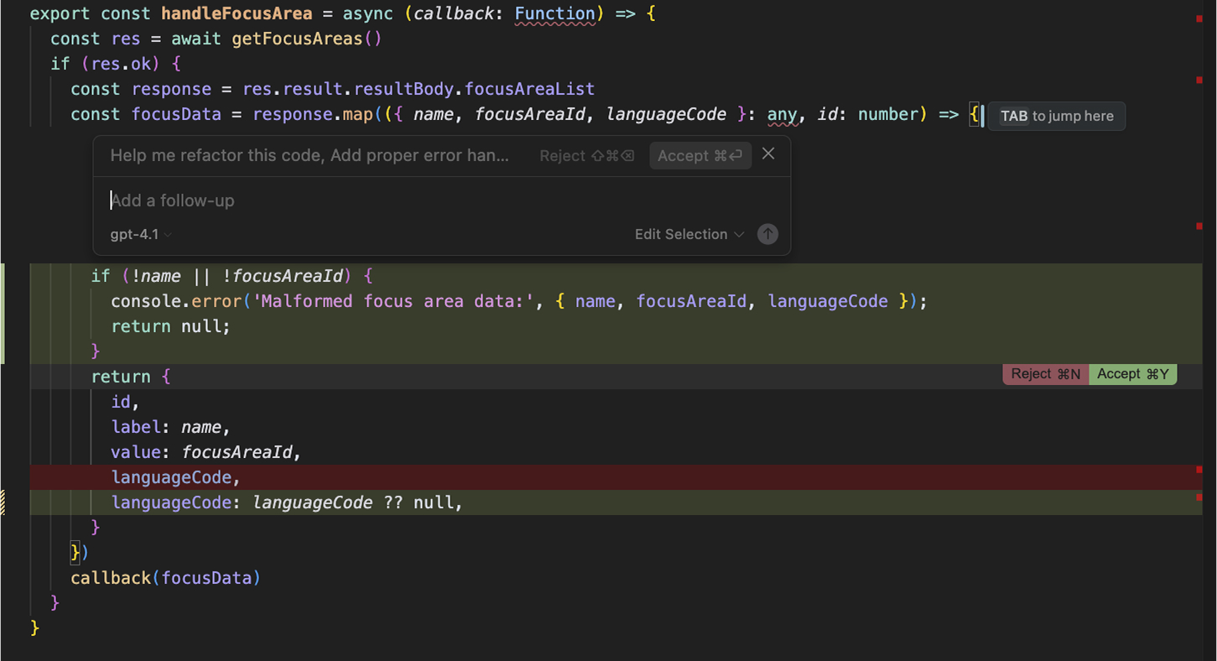
Task: Accept the inline edit suggestion
Action: 700,156
